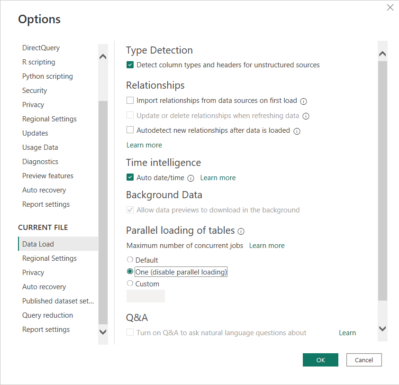Image resolution: width=399 pixels, height=385 pixels.
Task: Click main pane scroll down arrow
Action: tap(382, 329)
